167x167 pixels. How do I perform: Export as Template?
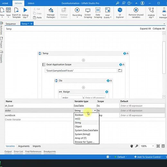pos(16,13)
